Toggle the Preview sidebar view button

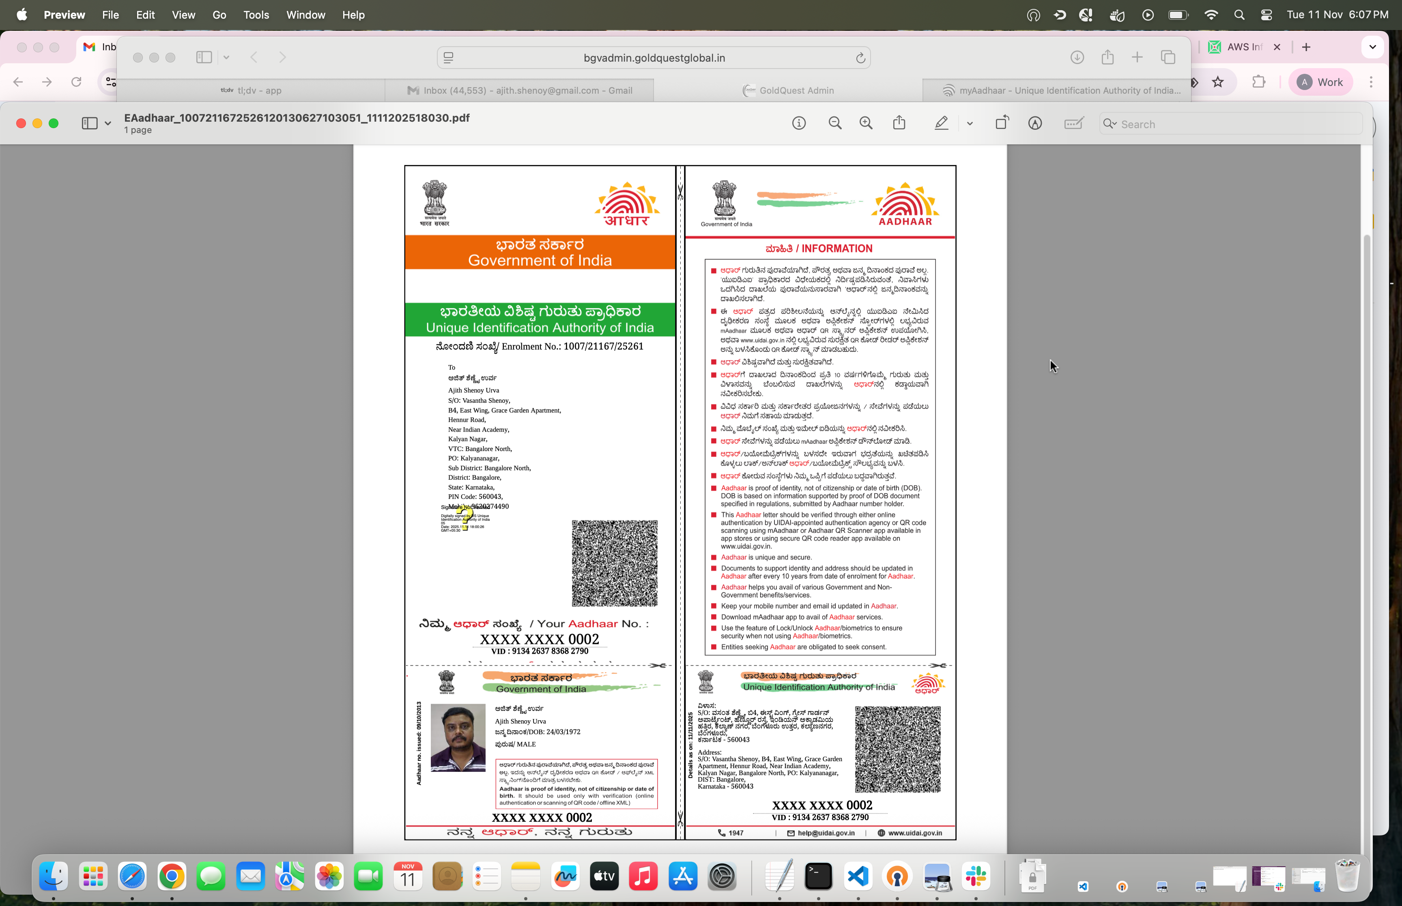click(89, 124)
